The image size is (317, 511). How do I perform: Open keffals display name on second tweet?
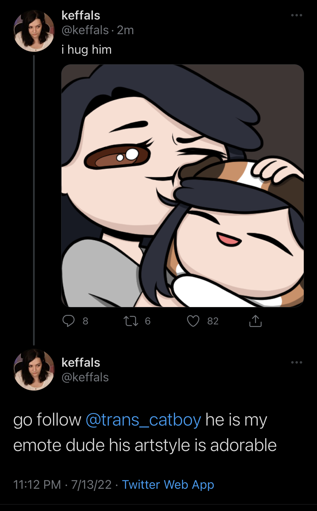pyautogui.click(x=81, y=363)
